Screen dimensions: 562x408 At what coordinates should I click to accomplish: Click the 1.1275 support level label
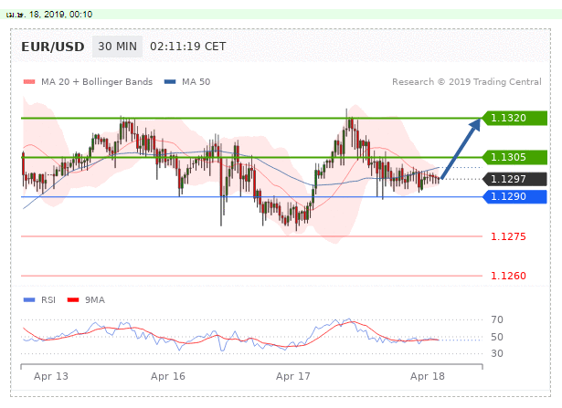[x=506, y=236]
